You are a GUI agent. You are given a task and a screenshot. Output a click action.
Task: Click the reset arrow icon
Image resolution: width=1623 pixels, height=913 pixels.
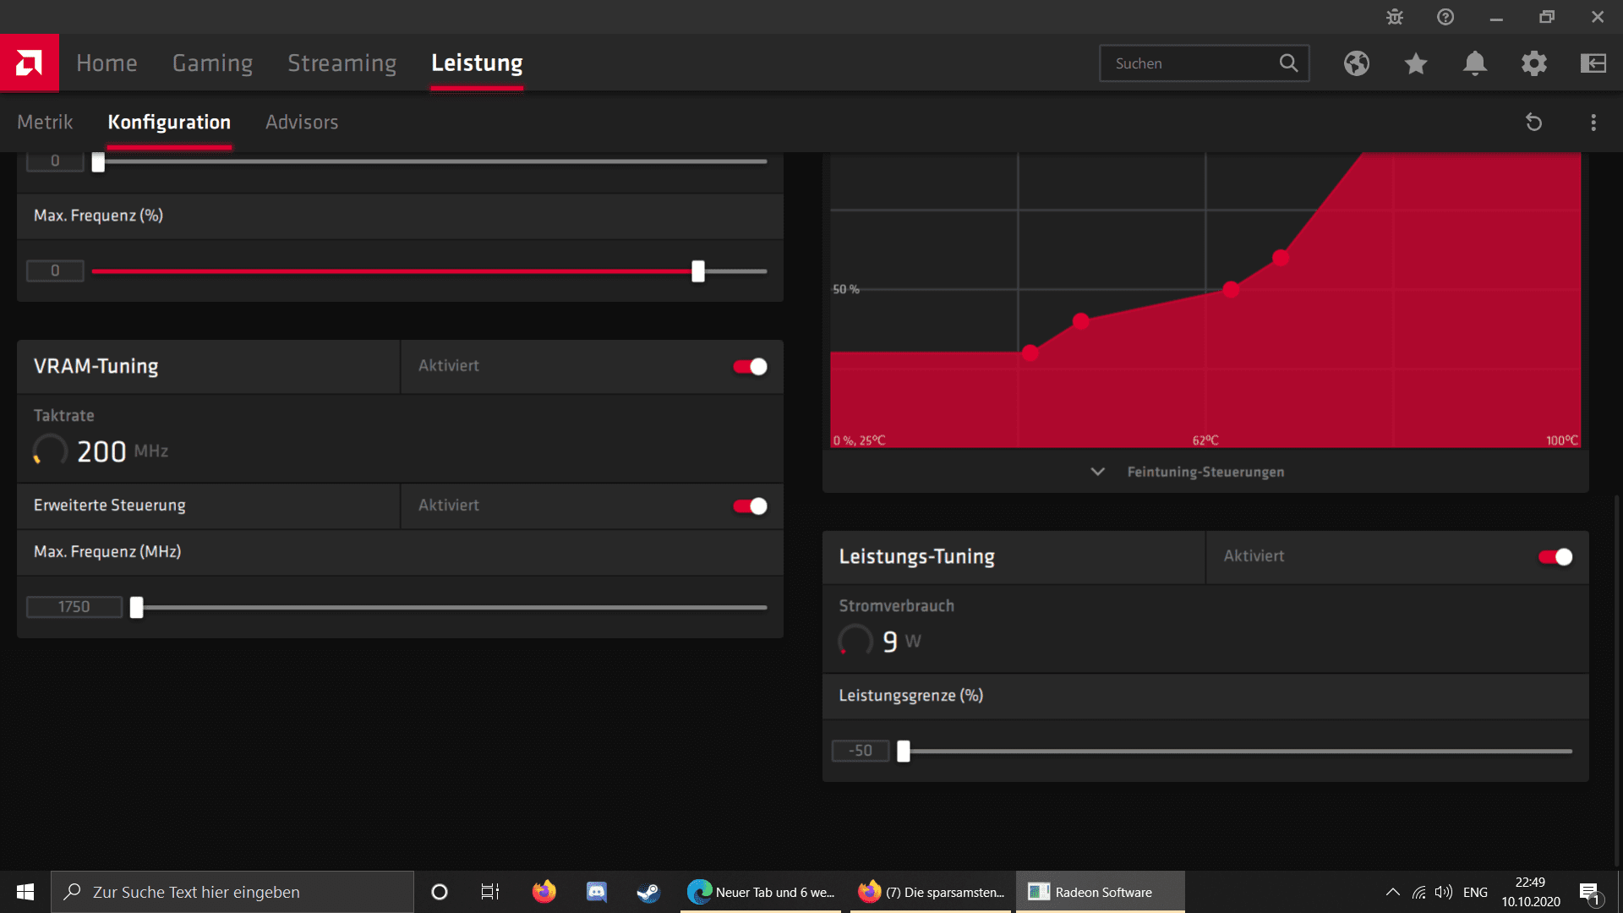tap(1533, 123)
